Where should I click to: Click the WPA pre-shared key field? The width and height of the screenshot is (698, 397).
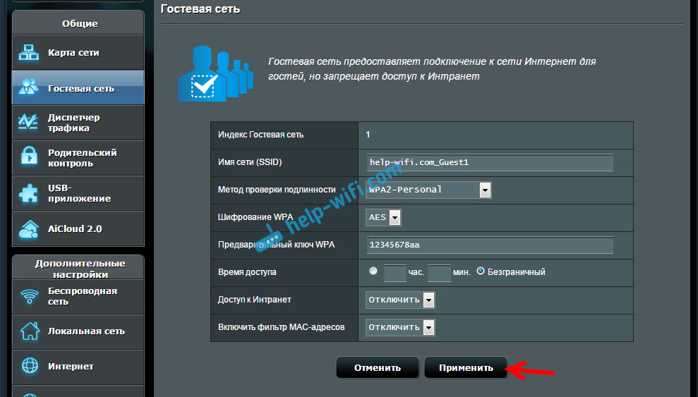click(490, 245)
